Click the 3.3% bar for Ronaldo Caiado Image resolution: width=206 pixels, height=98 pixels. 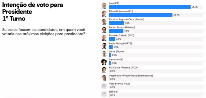(112, 39)
